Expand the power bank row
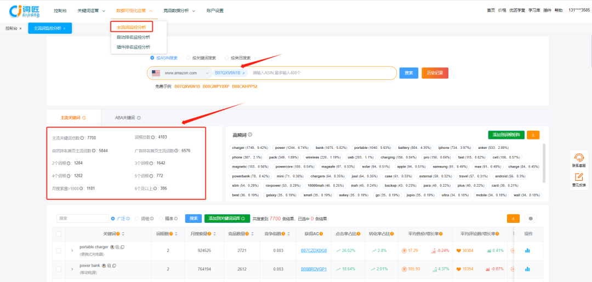 pos(72,269)
